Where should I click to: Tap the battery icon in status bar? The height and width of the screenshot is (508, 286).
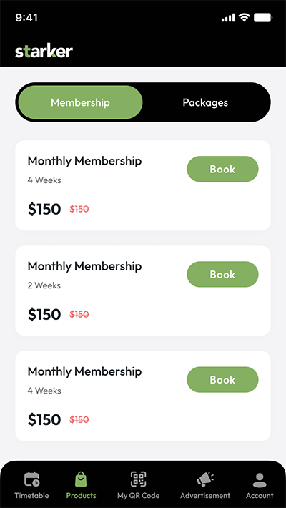pos(263,17)
